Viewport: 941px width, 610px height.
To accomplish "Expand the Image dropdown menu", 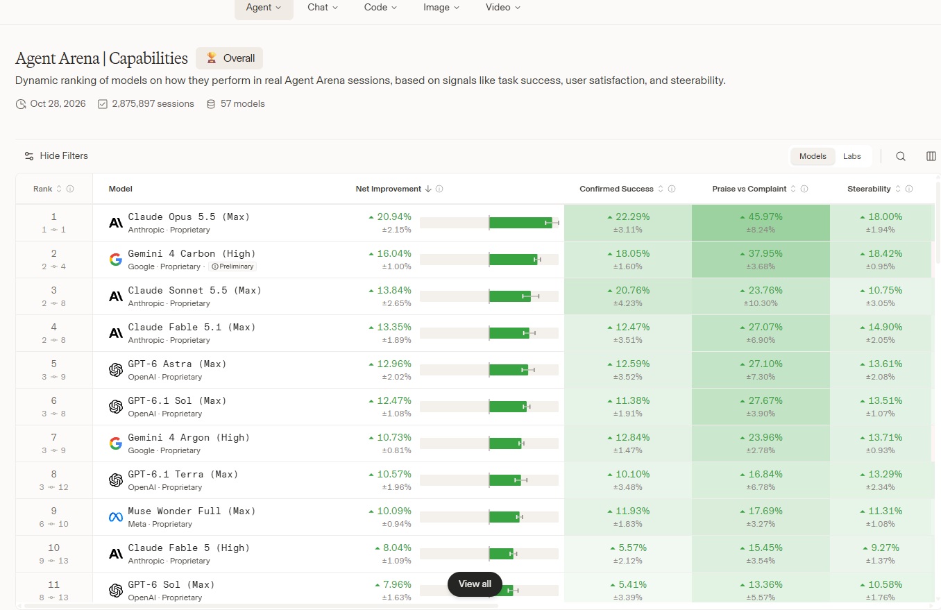I will pyautogui.click(x=441, y=8).
